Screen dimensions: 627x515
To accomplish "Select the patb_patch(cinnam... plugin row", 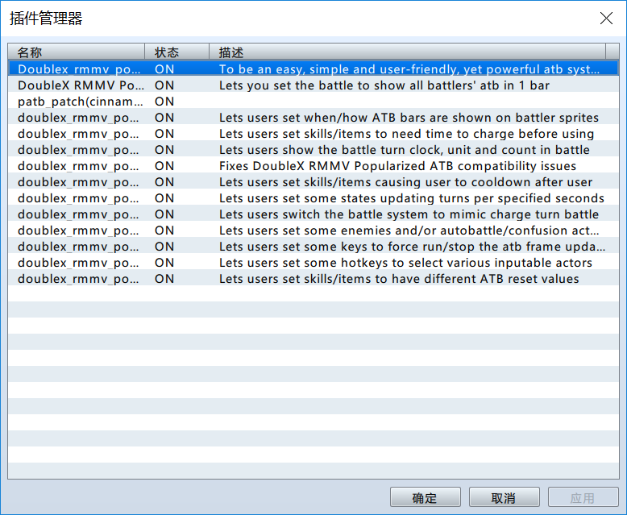I will pos(313,102).
